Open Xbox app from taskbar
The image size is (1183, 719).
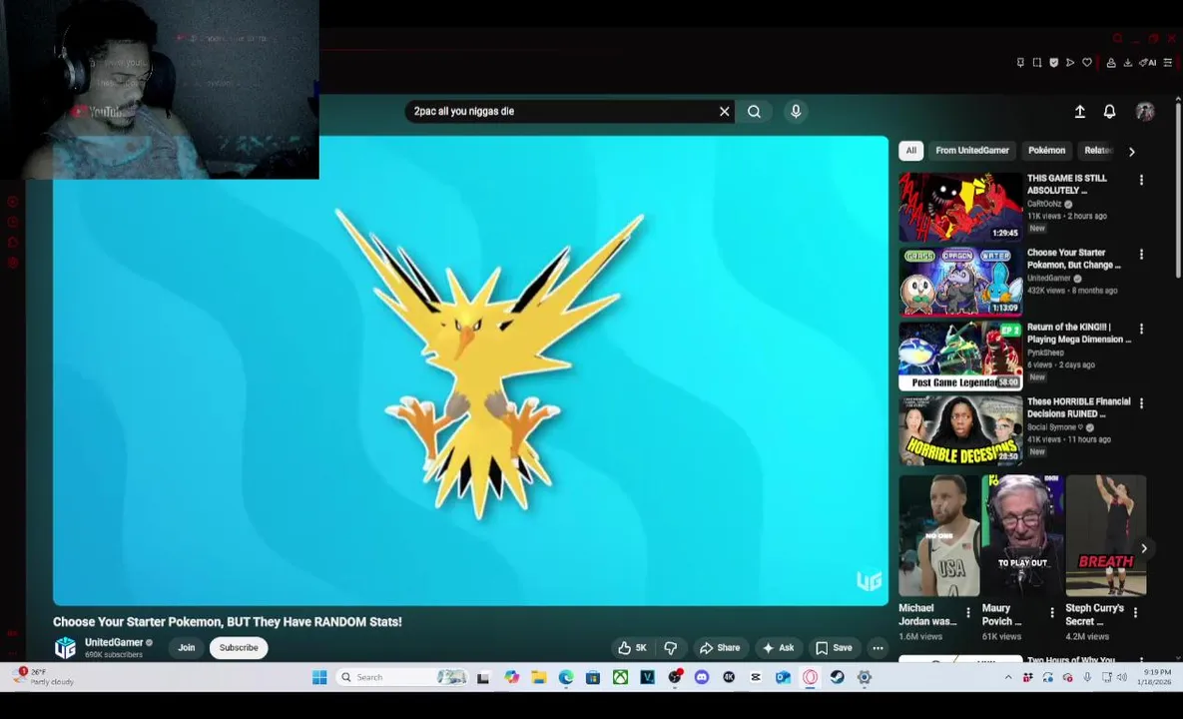620,677
